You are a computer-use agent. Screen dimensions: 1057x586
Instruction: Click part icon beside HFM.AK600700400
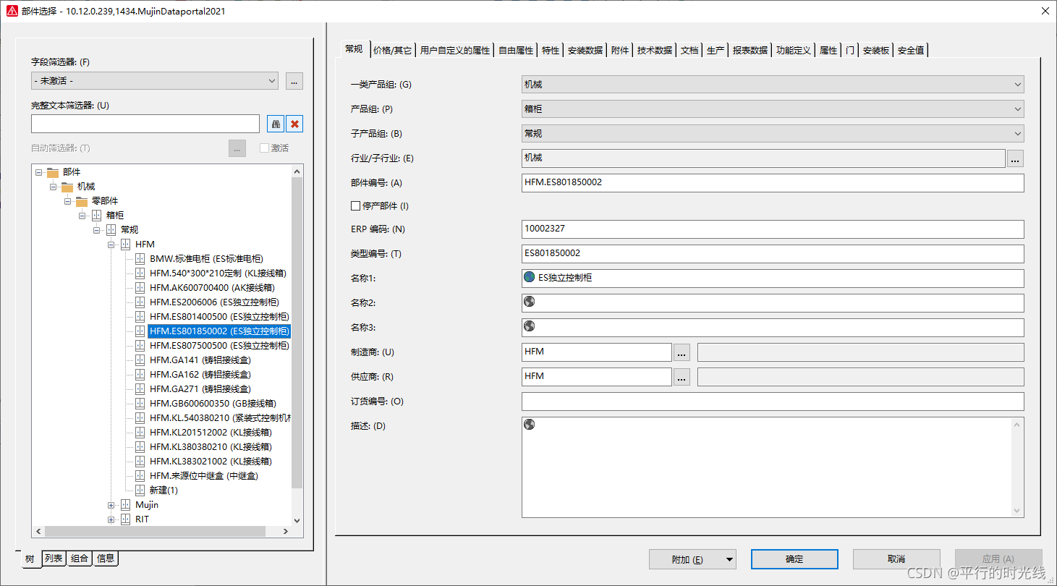pyautogui.click(x=140, y=287)
